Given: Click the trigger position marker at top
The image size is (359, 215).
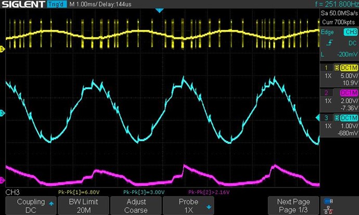Looking at the screenshot, I should [160, 11].
